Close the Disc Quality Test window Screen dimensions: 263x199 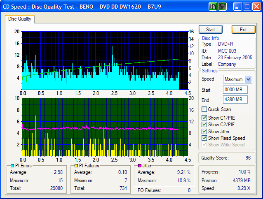(x=256, y=7)
